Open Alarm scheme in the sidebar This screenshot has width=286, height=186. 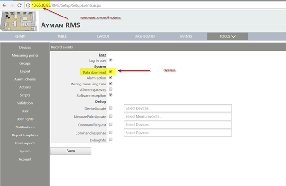(x=25, y=79)
